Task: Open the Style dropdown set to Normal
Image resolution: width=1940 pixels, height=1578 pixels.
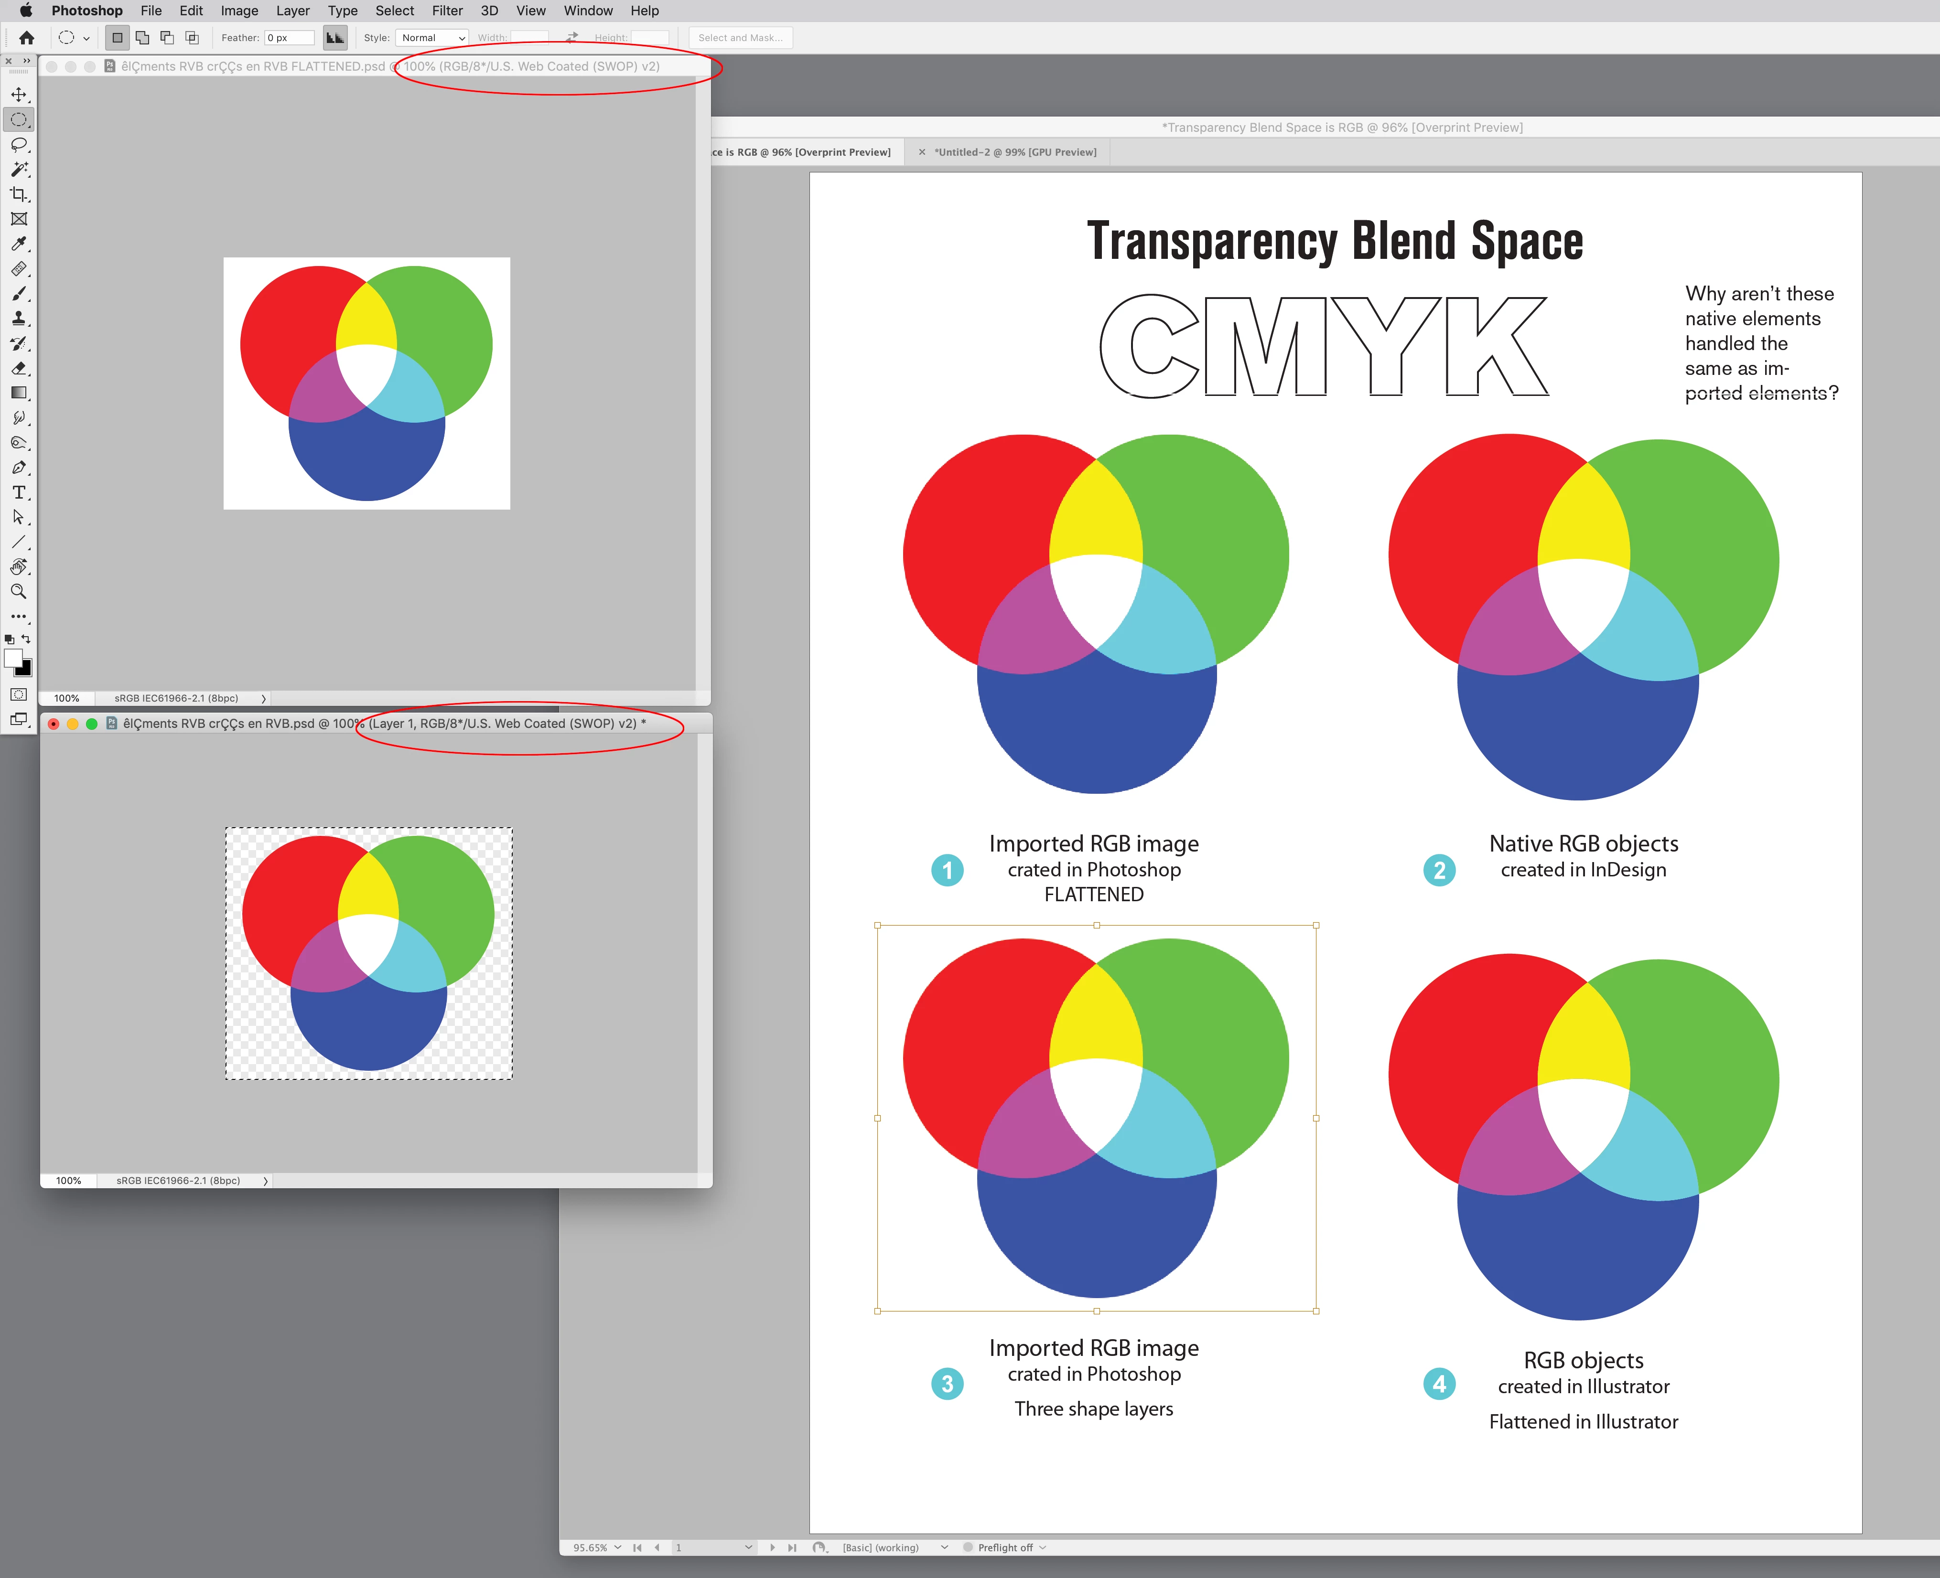Action: pos(433,38)
